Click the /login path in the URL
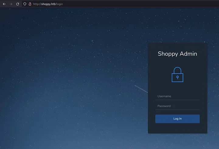 click(60, 4)
